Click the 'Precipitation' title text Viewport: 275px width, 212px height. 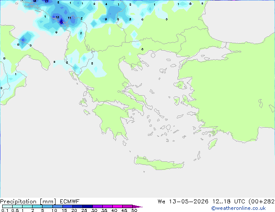pyautogui.click(x=18, y=202)
